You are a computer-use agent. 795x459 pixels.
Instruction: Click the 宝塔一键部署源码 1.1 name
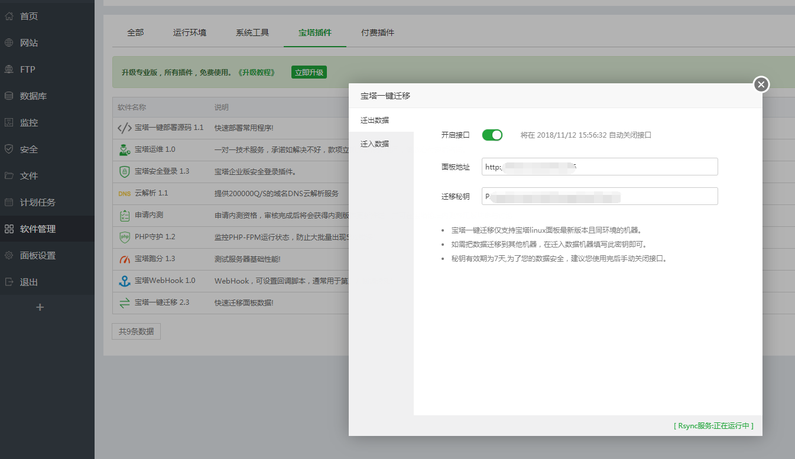pyautogui.click(x=169, y=128)
